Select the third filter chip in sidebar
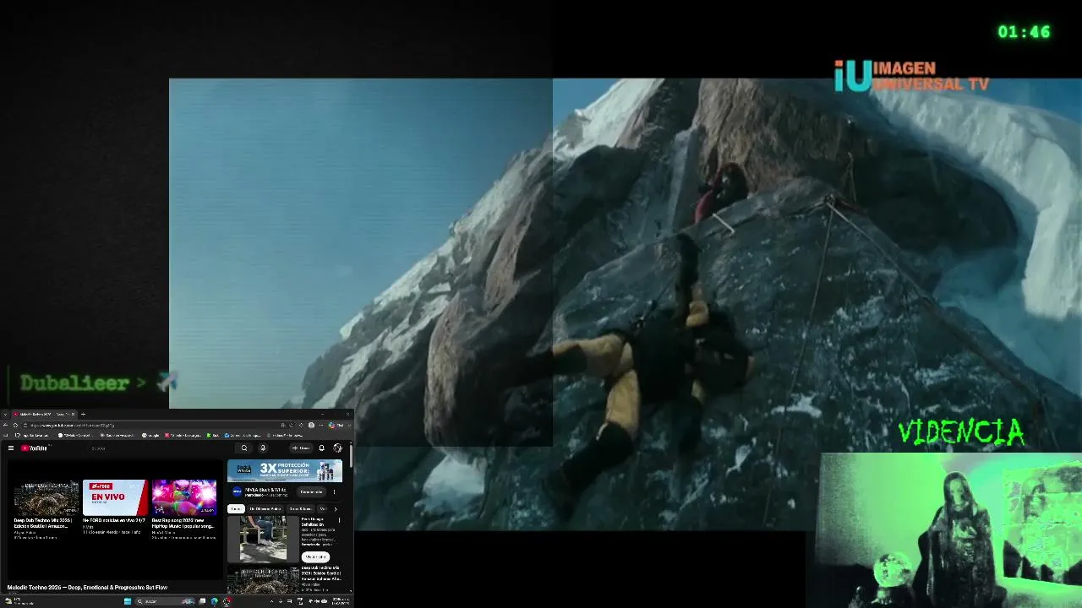Viewport: 1082px width, 608px height. click(300, 509)
